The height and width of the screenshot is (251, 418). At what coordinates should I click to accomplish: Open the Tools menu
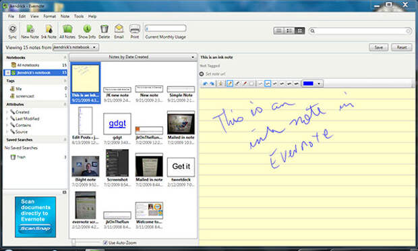tap(79, 16)
